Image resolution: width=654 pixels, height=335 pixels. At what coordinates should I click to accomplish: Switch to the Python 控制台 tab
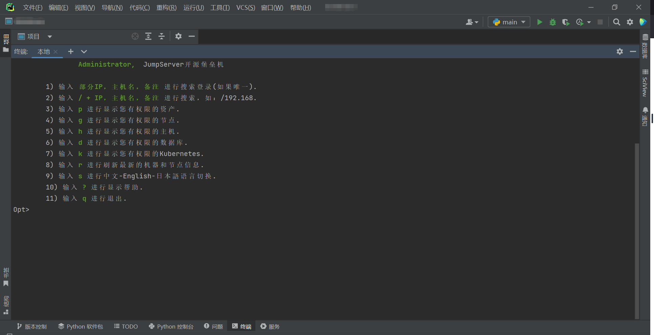171,326
